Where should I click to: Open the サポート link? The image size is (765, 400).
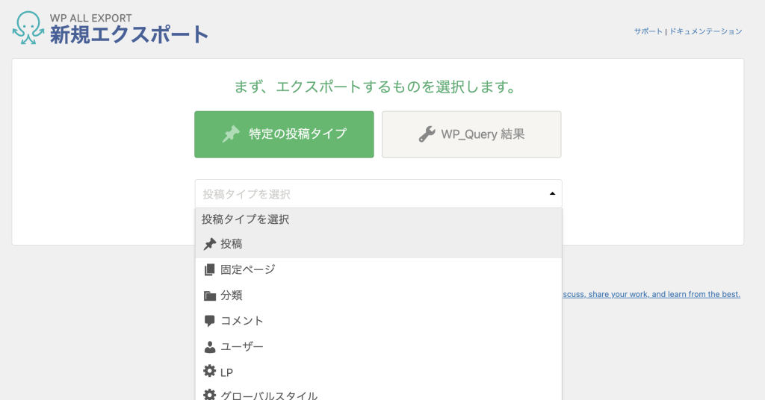[x=648, y=31]
